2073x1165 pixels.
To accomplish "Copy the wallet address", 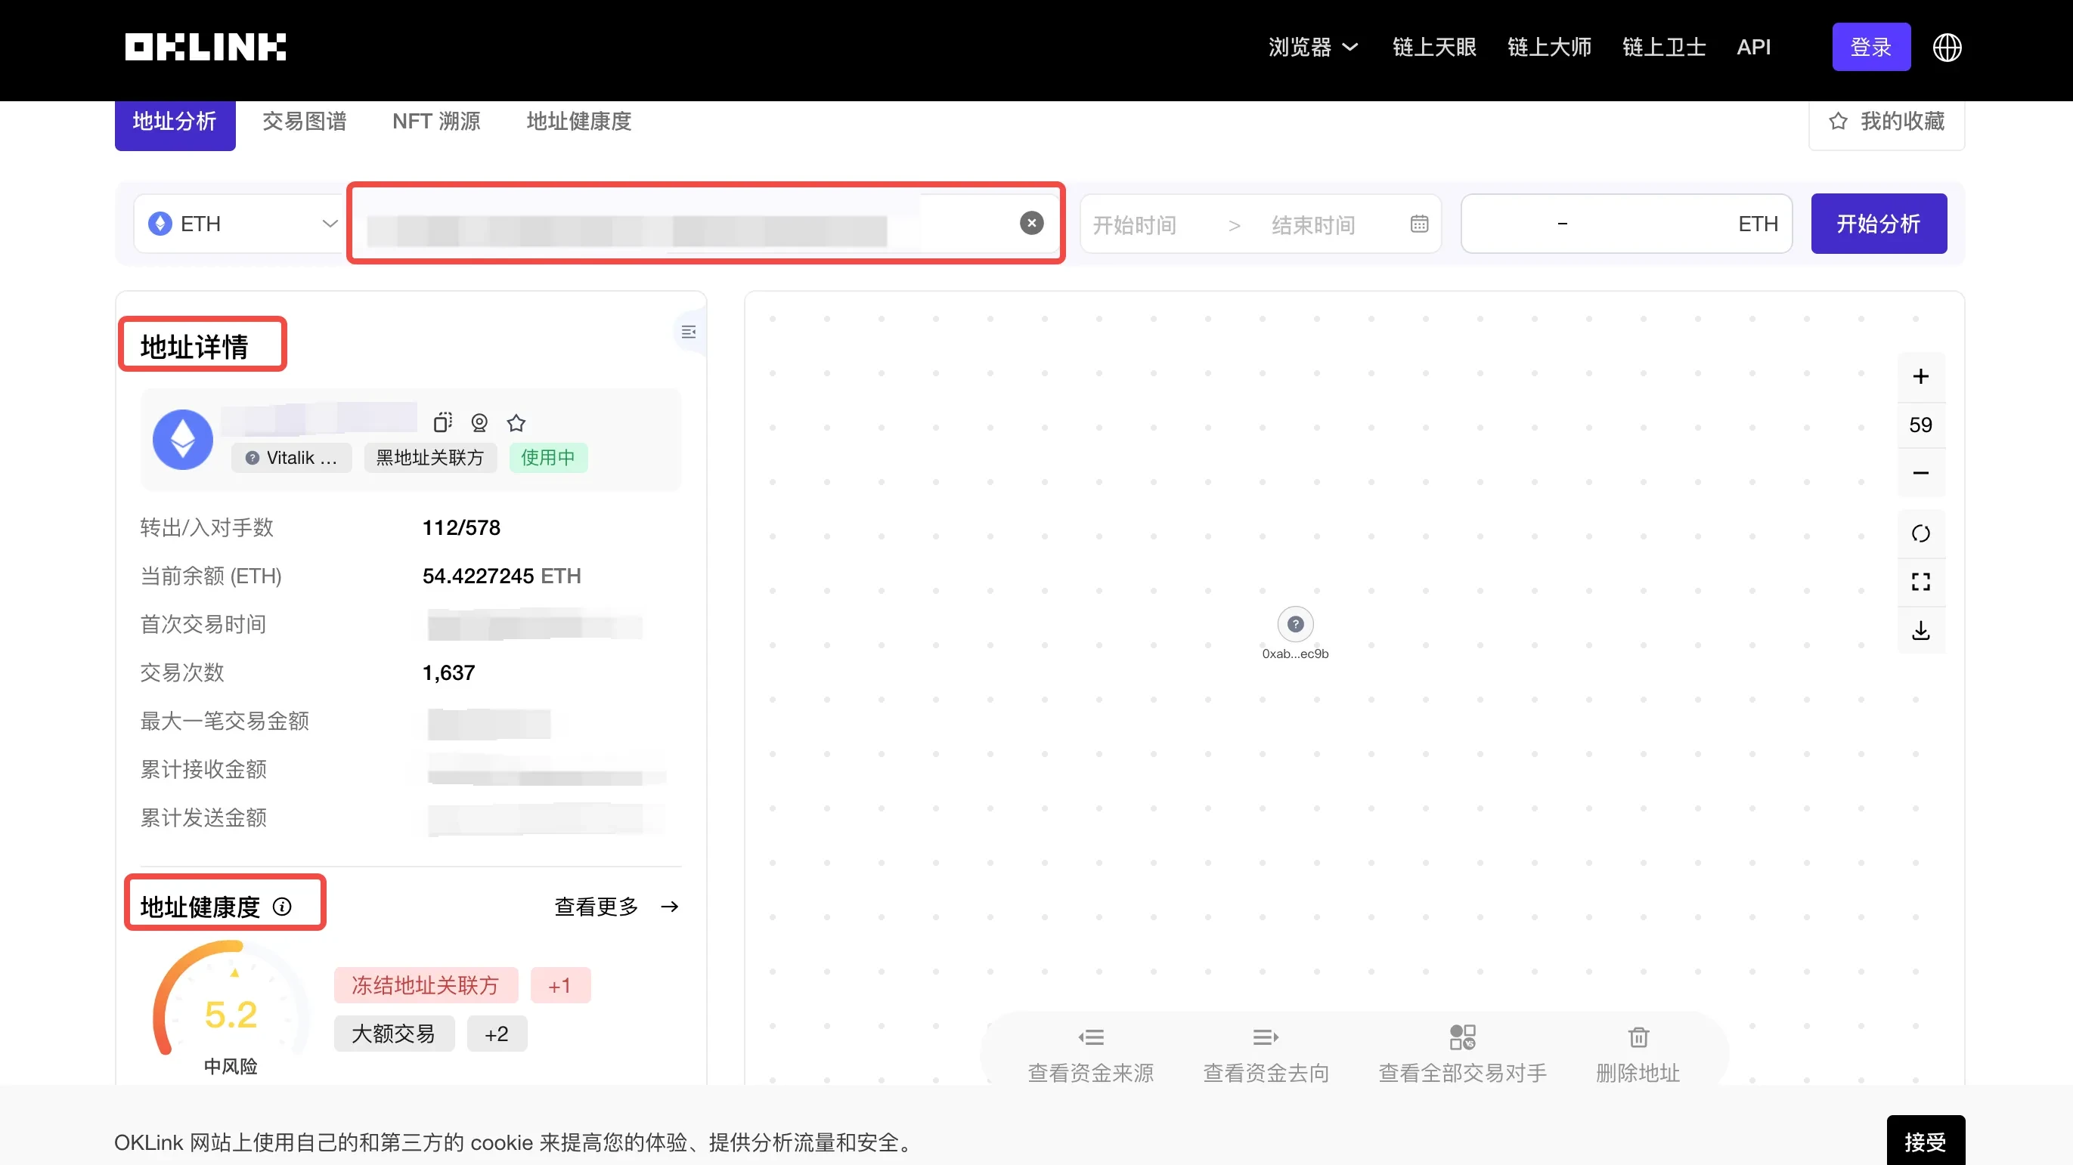I will (x=442, y=423).
